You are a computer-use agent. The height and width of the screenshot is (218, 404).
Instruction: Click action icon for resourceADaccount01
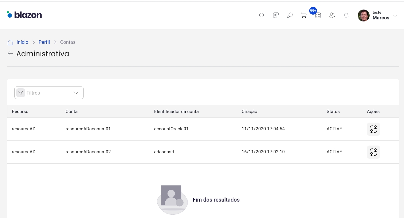click(373, 129)
